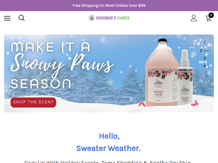
Task: Open the user account icon
Action: click(194, 18)
